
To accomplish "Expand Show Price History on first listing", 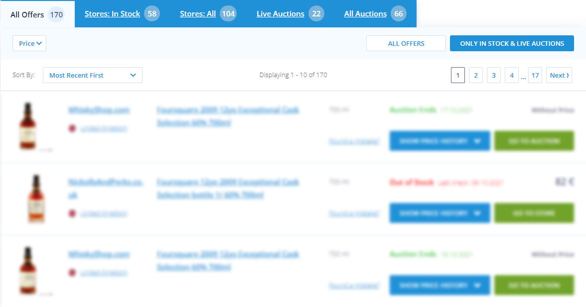I will pos(439,141).
